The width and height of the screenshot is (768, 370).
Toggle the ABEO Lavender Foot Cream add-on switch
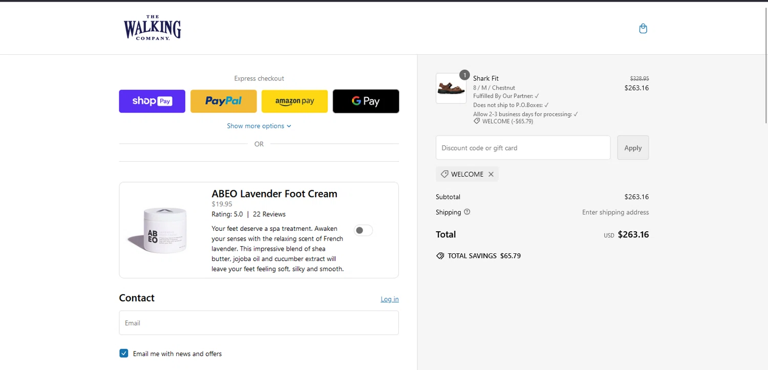click(364, 230)
